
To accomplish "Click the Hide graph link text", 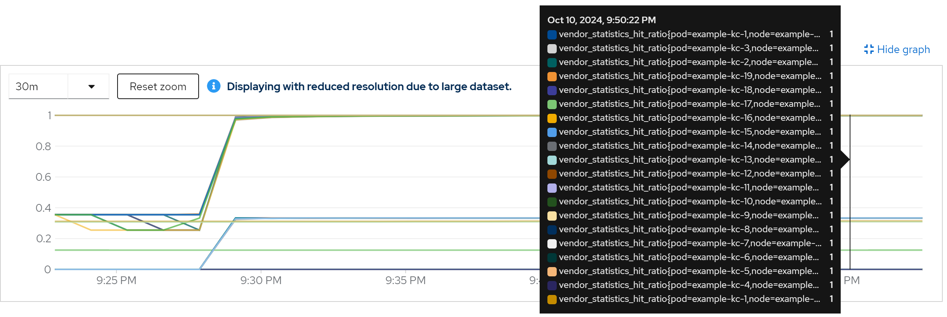I will [903, 50].
